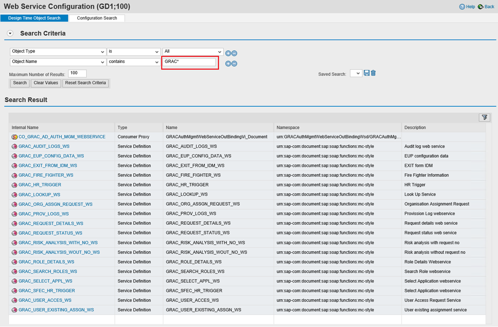Open the Help icon link
Screen dimensions: 498x327
point(462,7)
